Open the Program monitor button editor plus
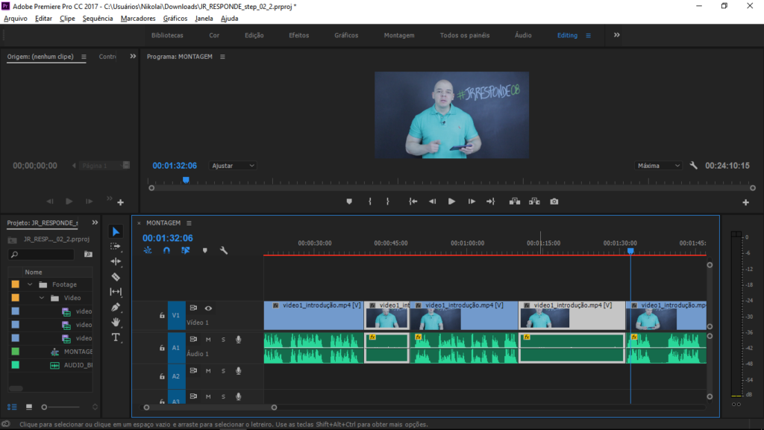The height and width of the screenshot is (430, 764). coord(745,202)
